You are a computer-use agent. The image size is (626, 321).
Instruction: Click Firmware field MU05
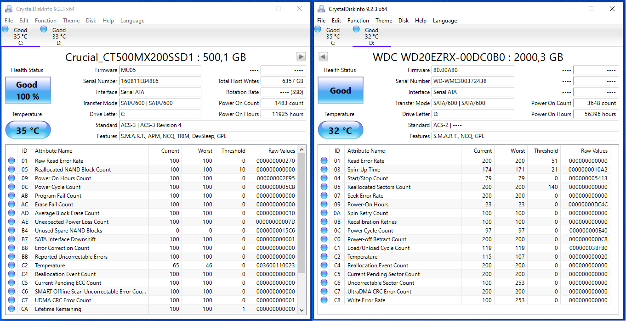tap(160, 70)
